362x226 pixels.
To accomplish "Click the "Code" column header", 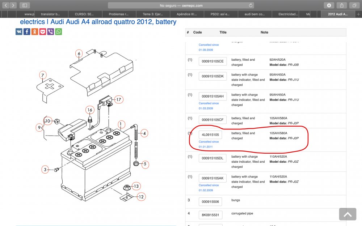I will pos(197,32).
